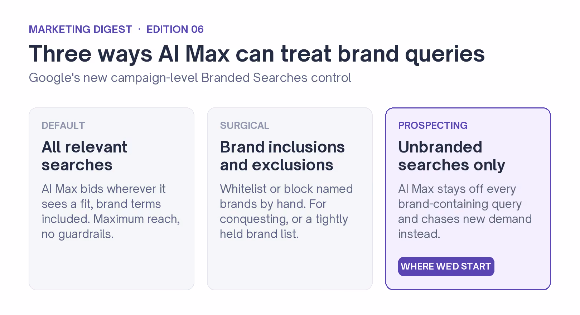Select the DEFAULT card tag
The width and height of the screenshot is (580, 315).
point(63,125)
